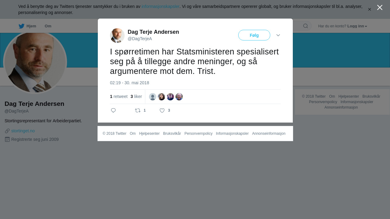
Task: Click the second liker's avatar thumbnail
Action: [161, 97]
